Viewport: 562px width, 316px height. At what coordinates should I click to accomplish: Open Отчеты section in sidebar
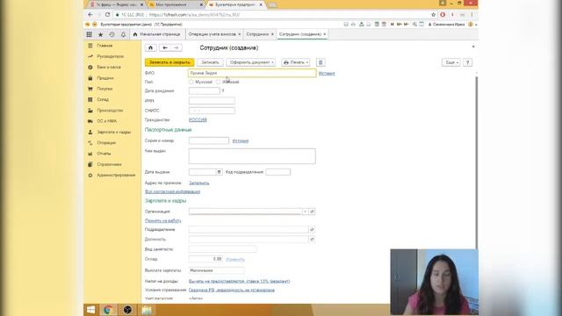click(104, 154)
